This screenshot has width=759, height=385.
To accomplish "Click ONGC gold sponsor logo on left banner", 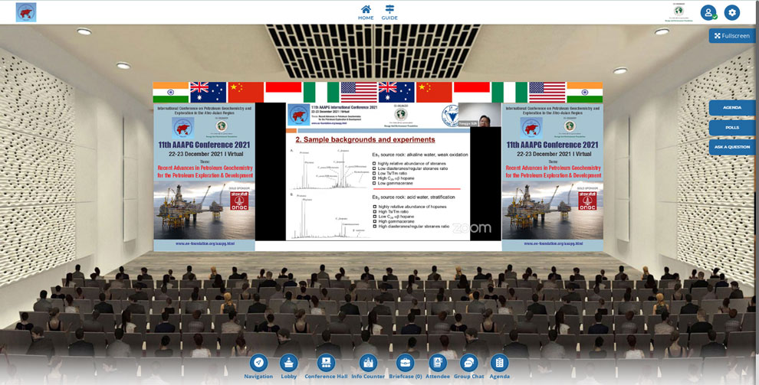I will point(238,201).
